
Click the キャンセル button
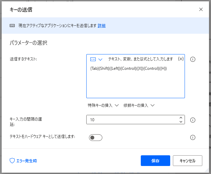pos(187,161)
